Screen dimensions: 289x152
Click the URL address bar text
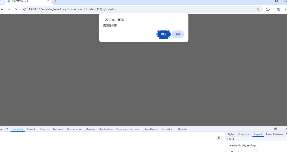pyautogui.click(x=71, y=9)
